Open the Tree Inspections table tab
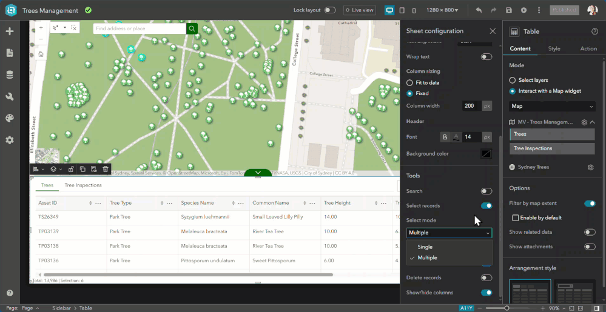This screenshot has width=606, height=312. pyautogui.click(x=83, y=185)
